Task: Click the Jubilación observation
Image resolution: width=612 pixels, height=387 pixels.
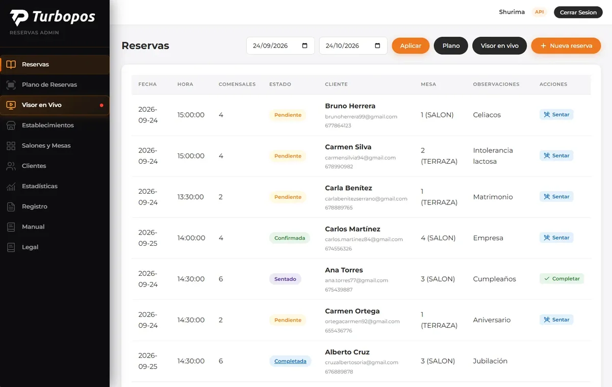Action: (x=490, y=361)
